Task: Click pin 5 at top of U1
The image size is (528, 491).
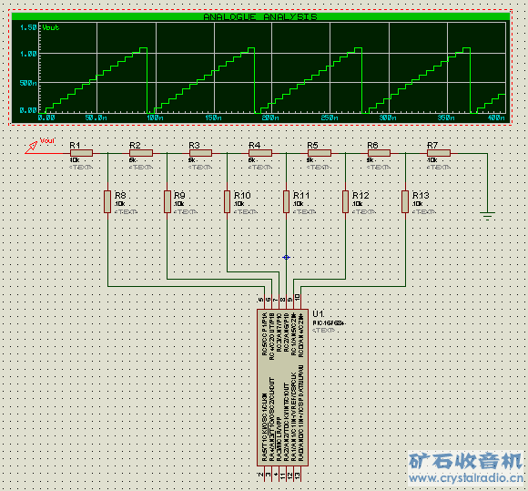Action: click(260, 300)
